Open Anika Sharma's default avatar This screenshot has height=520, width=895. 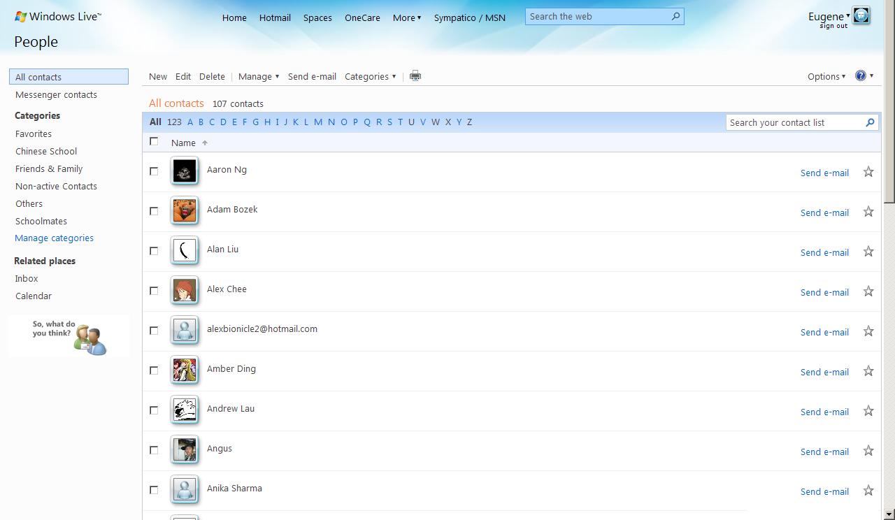pos(185,489)
